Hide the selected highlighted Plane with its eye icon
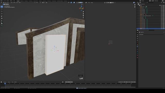 pyautogui.click(x=163, y=29)
